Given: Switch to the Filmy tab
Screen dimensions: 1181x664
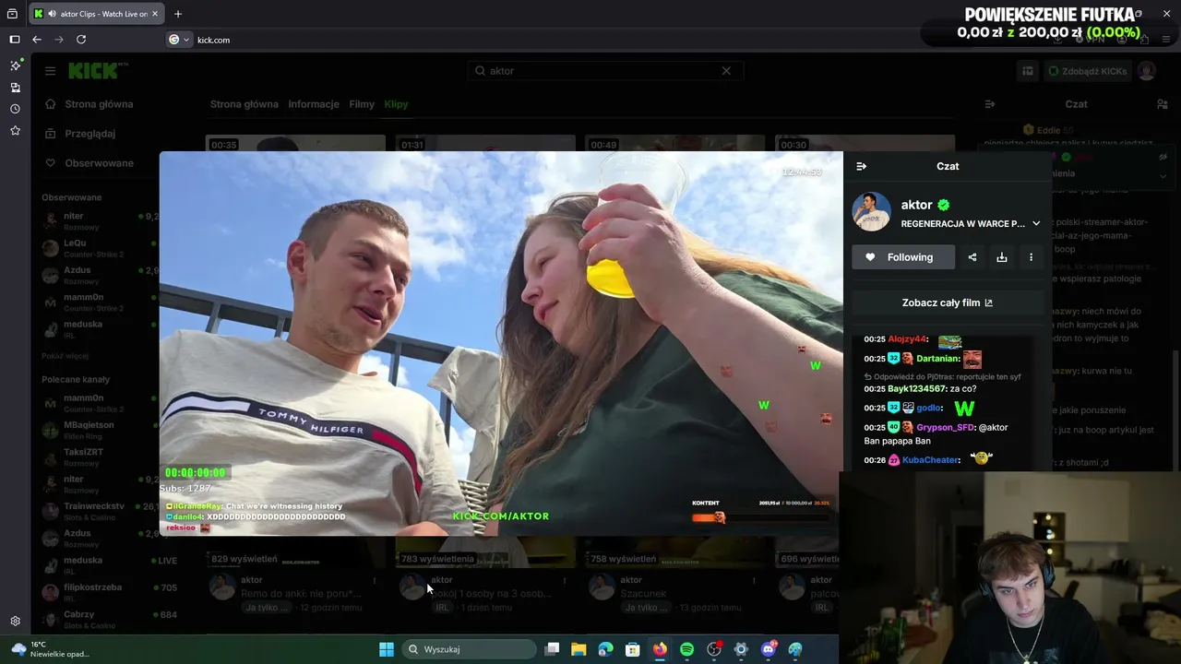Looking at the screenshot, I should point(362,104).
